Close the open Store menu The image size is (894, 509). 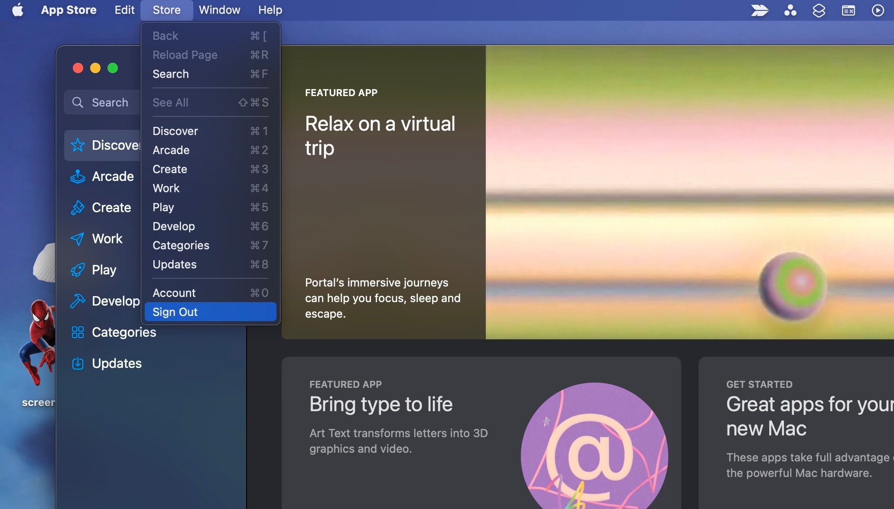coord(166,10)
